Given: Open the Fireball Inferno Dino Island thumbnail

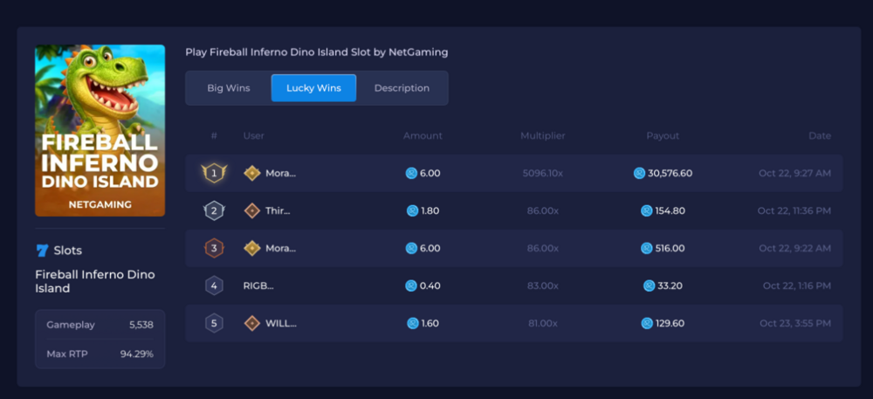Looking at the screenshot, I should coord(100,130).
